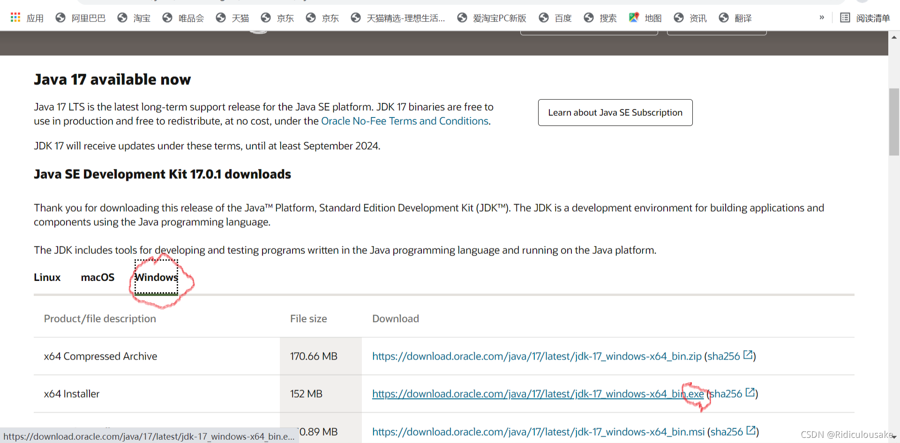
Task: Click the 'x64 Installer' cell
Action: (x=72, y=394)
